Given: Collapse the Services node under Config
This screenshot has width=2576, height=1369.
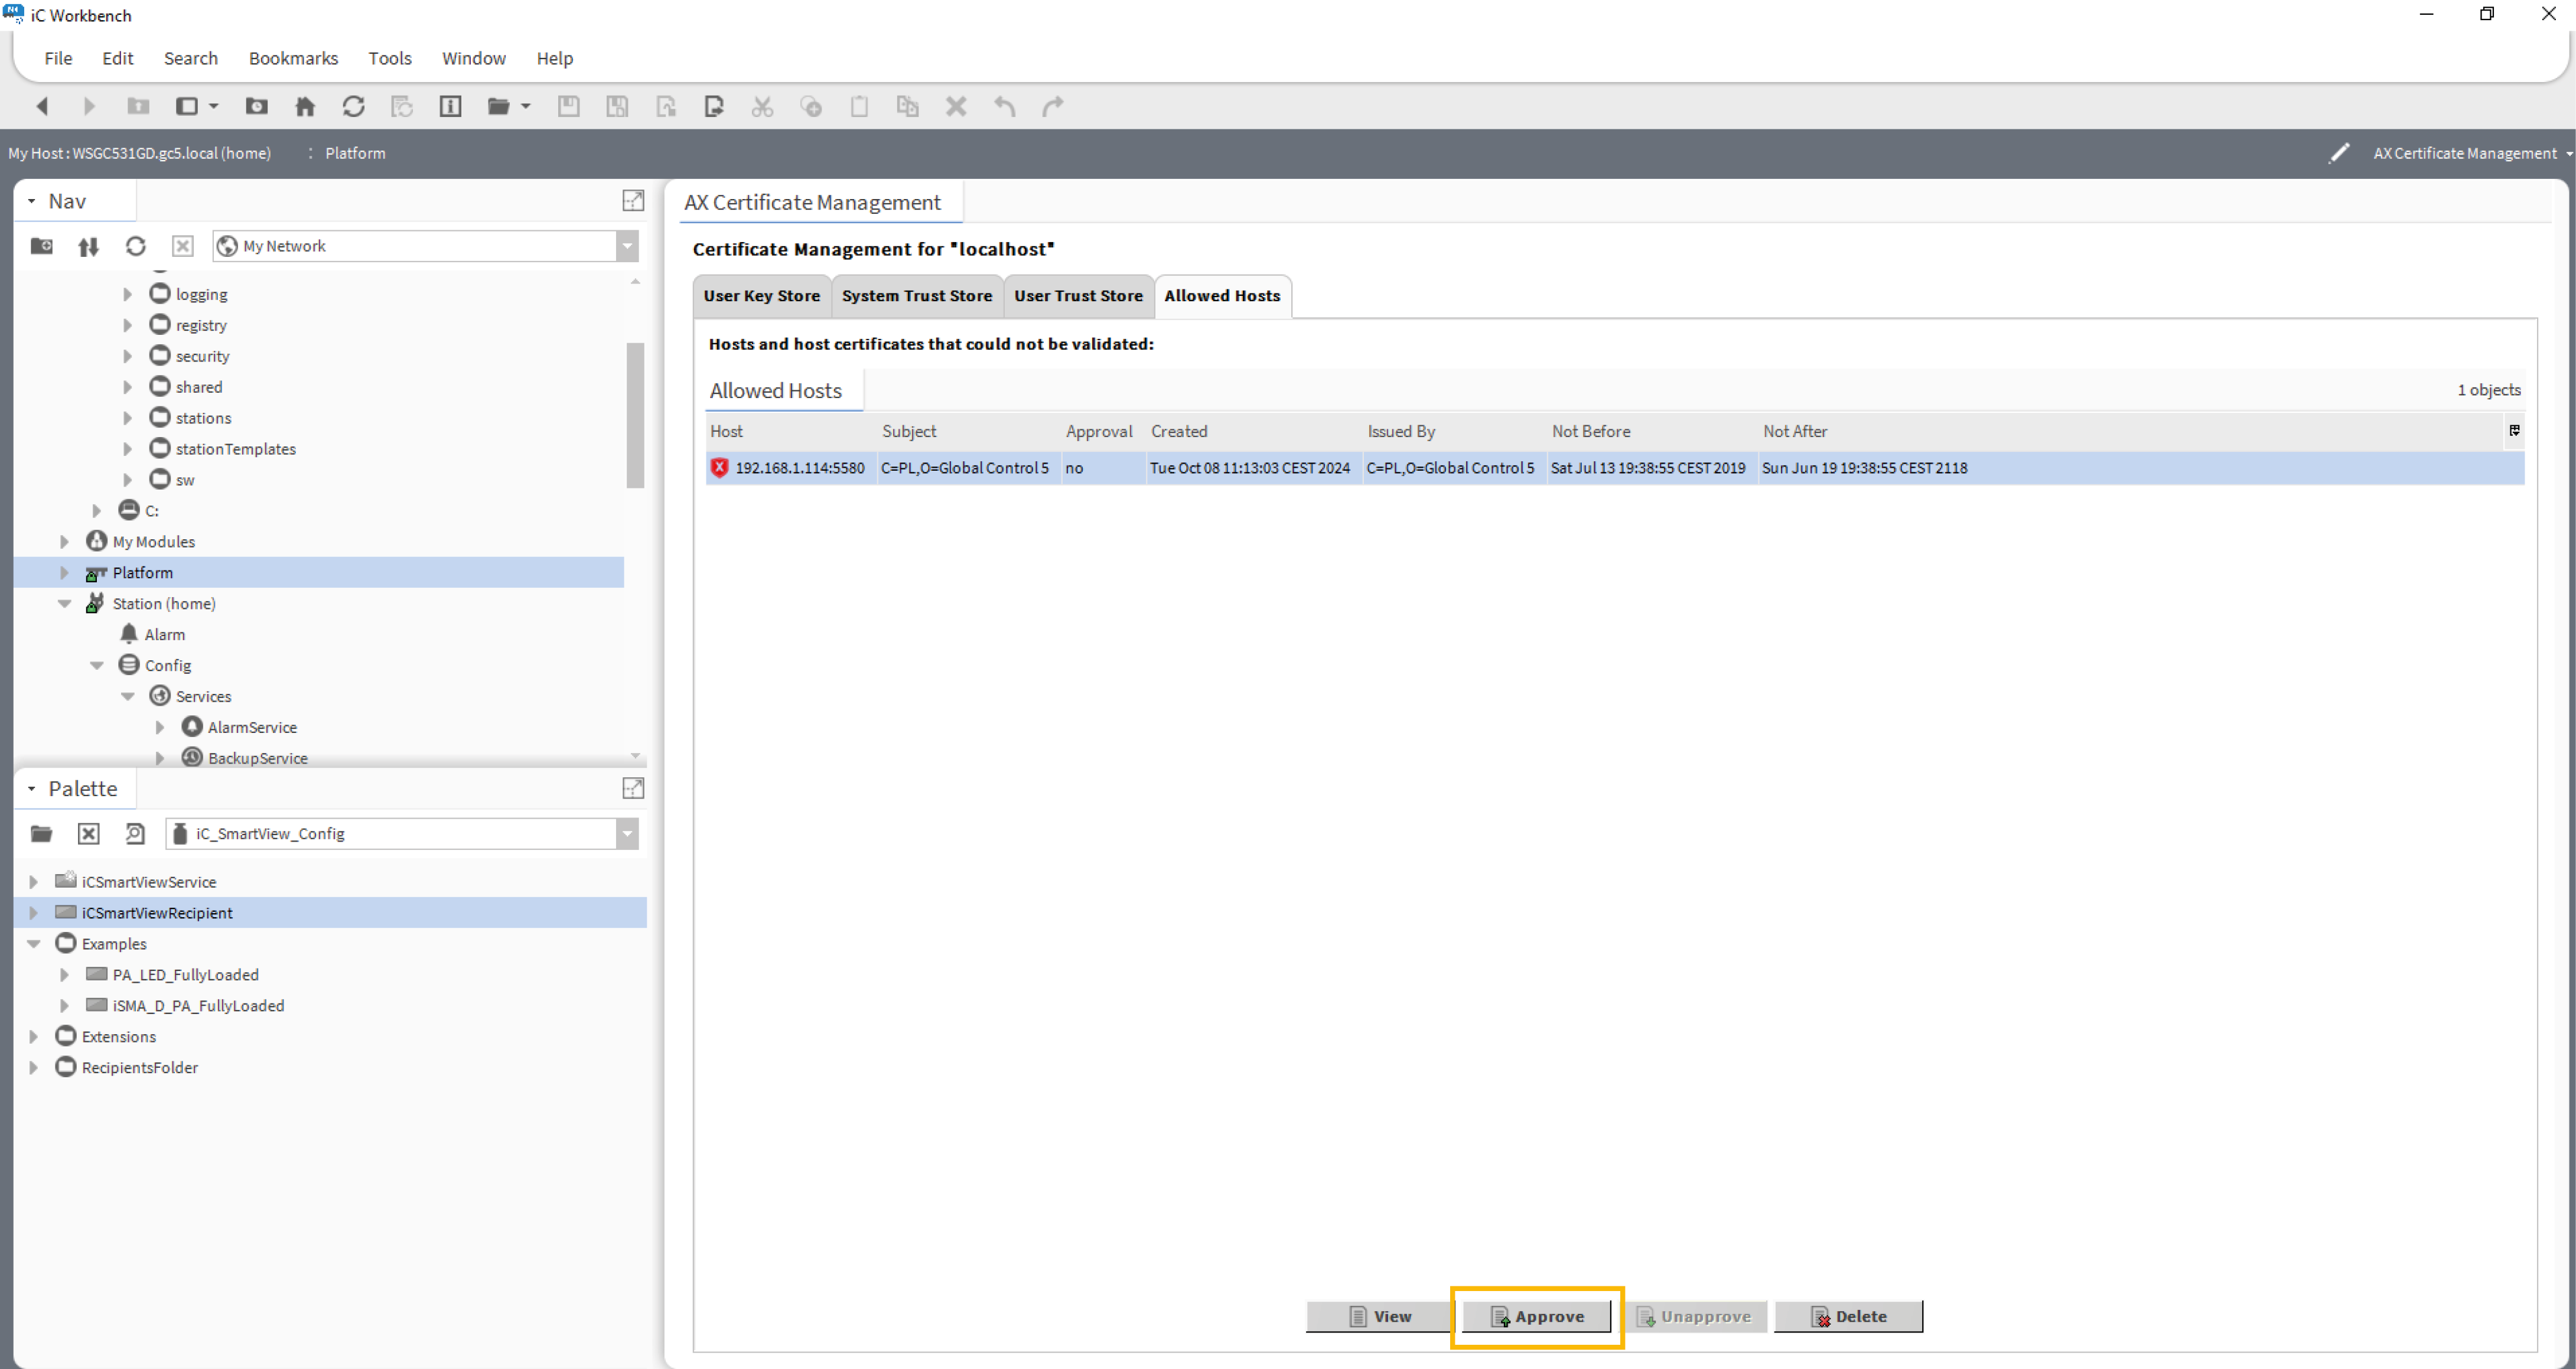Looking at the screenshot, I should point(128,696).
